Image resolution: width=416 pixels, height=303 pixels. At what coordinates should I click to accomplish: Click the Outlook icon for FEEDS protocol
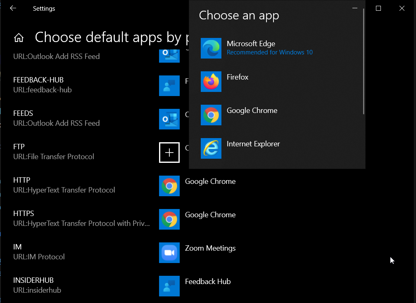(x=169, y=119)
